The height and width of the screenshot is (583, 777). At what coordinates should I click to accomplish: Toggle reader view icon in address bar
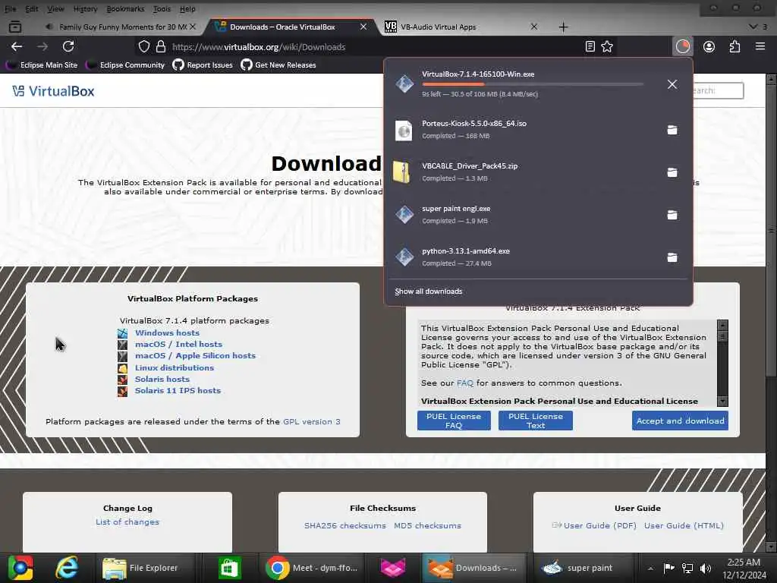[590, 46]
